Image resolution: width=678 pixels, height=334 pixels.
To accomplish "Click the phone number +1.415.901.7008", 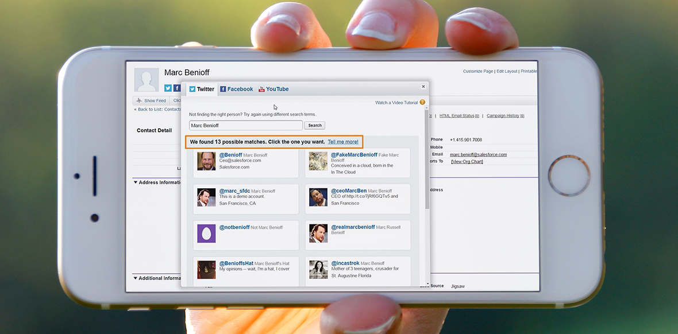I will (465, 140).
